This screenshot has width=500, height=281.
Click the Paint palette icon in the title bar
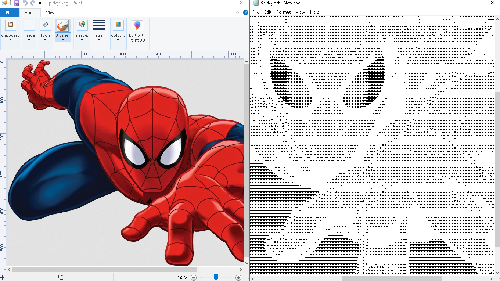(5, 3)
